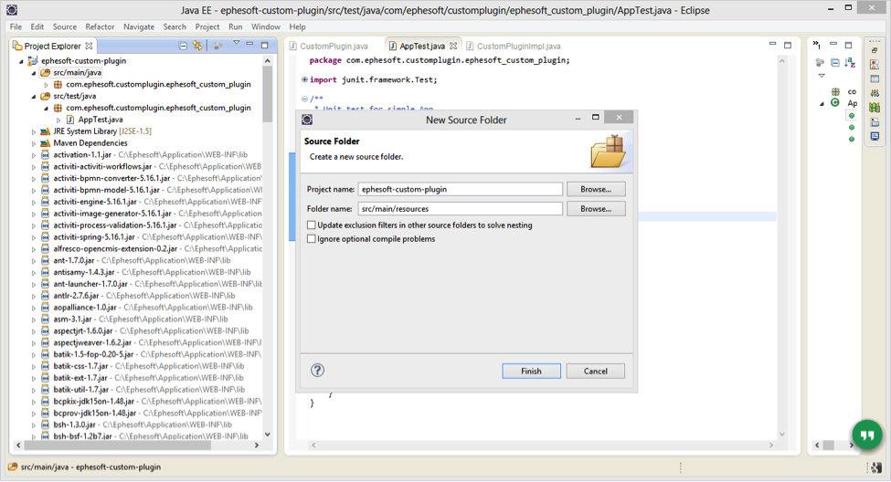Click the Sort alphabetically icon in Outline
Screen dimensions: 891x482
click(850, 62)
